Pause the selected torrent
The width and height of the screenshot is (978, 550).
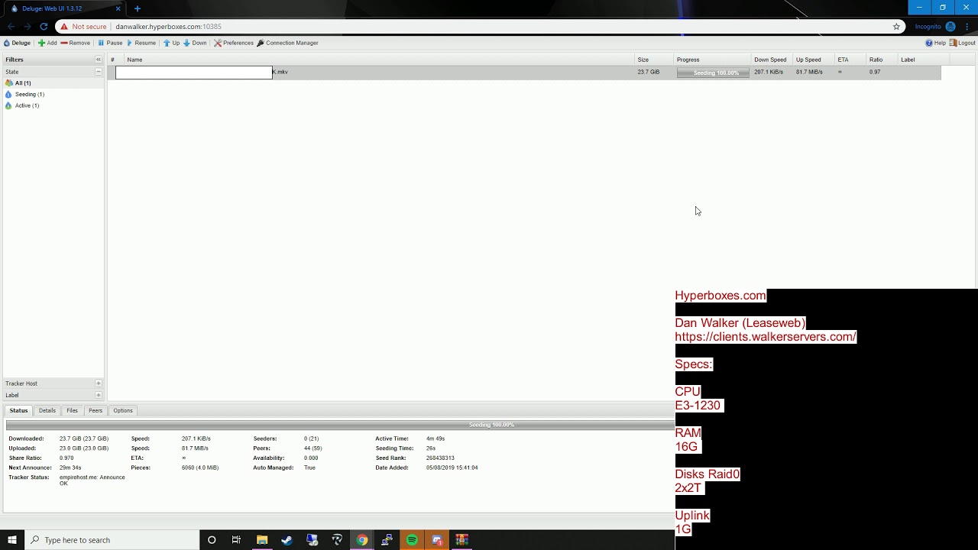pyautogui.click(x=110, y=43)
